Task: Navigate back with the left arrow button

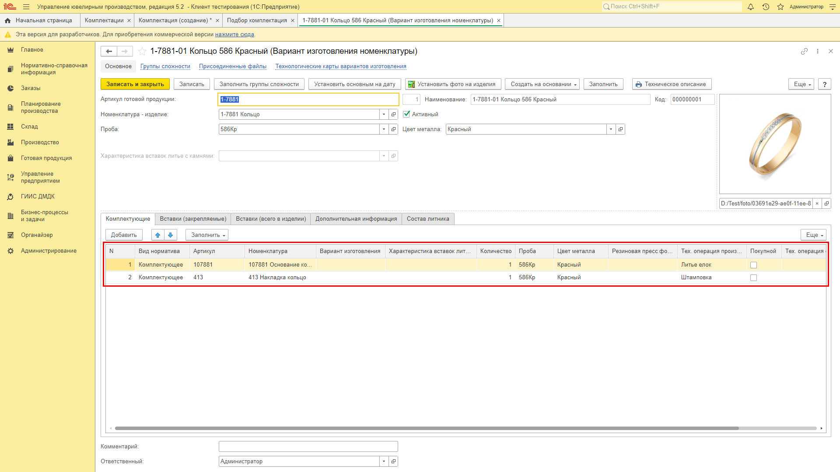Action: click(109, 52)
